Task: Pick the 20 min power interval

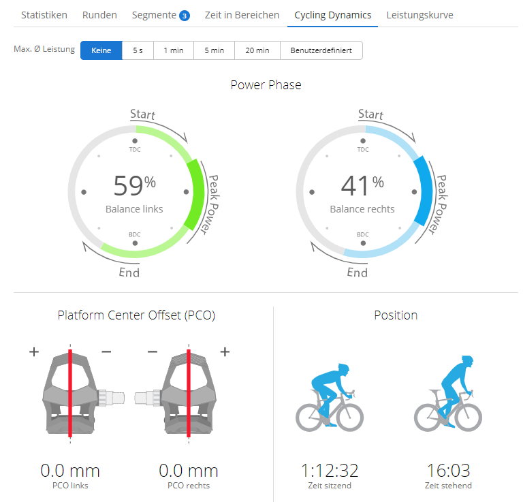Action: tap(257, 50)
